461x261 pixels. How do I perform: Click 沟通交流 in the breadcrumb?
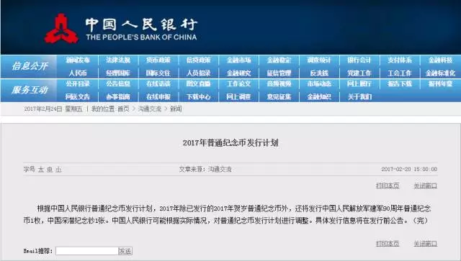(150, 109)
